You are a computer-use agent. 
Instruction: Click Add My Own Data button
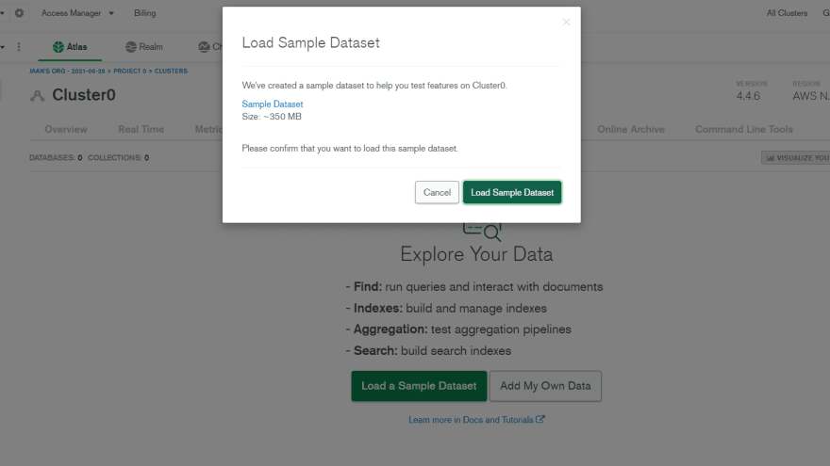pos(545,386)
